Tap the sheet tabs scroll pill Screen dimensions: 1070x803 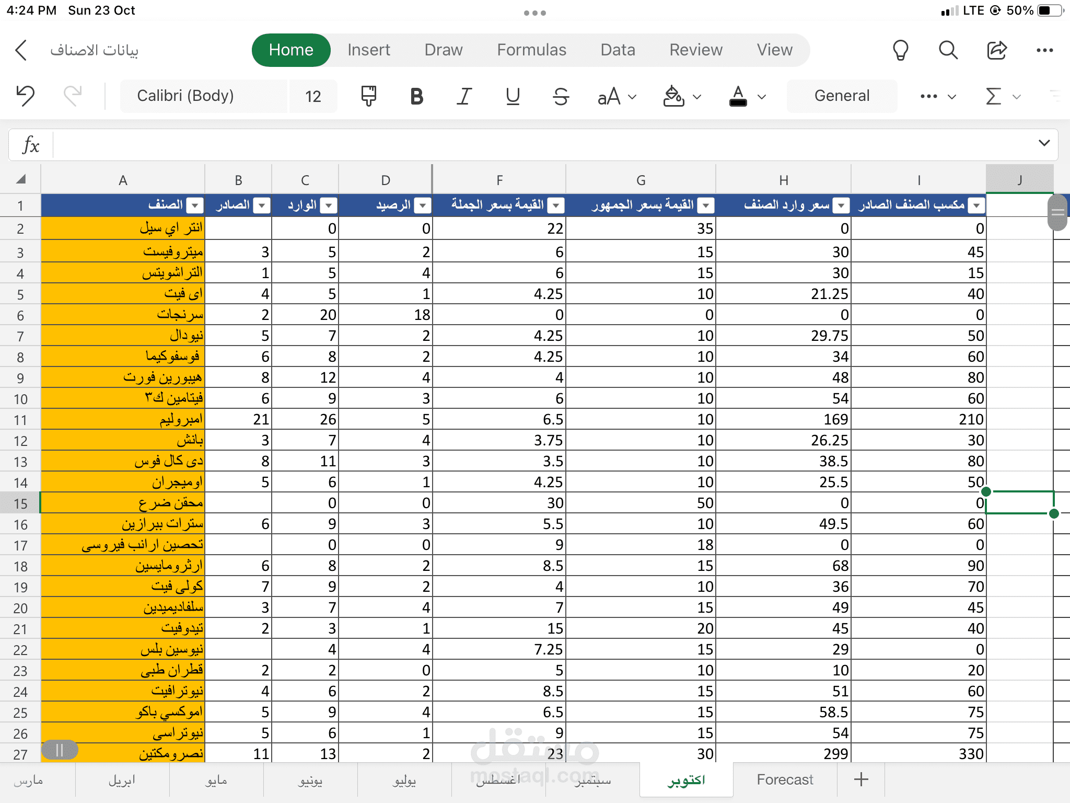(x=60, y=750)
